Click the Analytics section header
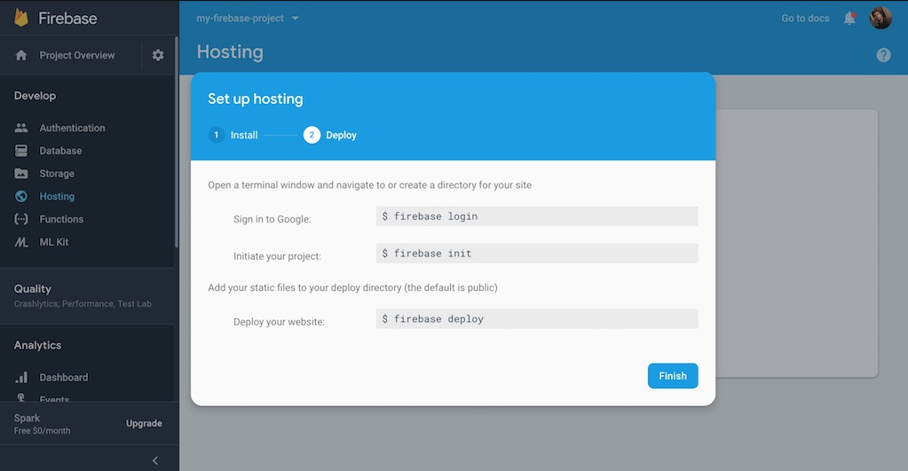908x471 pixels. [37, 345]
